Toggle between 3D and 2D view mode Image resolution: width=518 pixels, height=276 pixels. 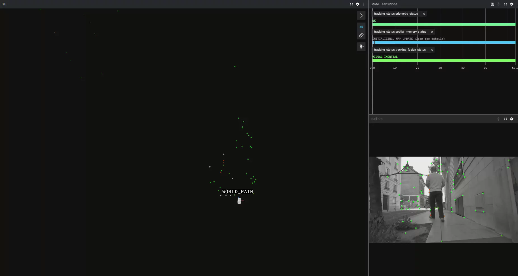tap(361, 27)
